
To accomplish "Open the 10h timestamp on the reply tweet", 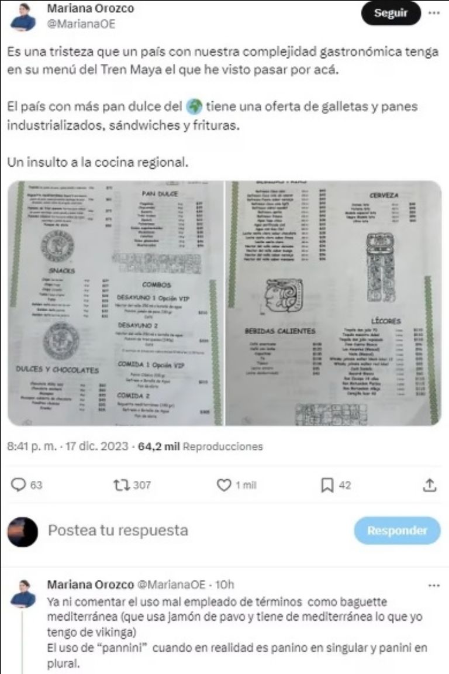I will pos(224,584).
